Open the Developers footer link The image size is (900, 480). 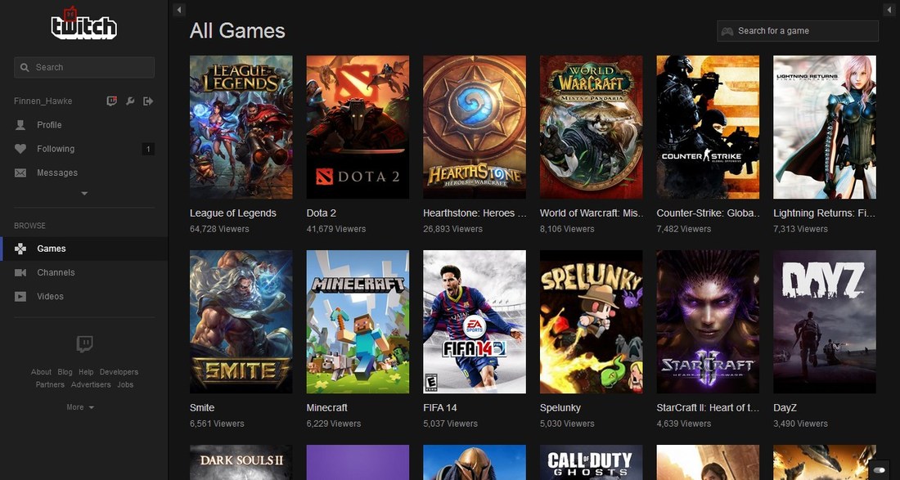click(x=119, y=372)
